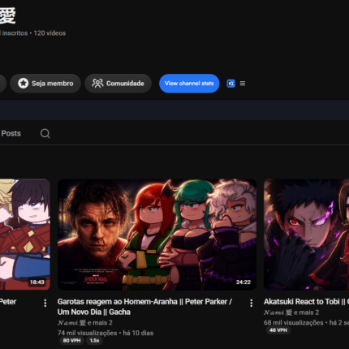349x349 pixels.
Task: Click View channel stats button
Action: (189, 84)
